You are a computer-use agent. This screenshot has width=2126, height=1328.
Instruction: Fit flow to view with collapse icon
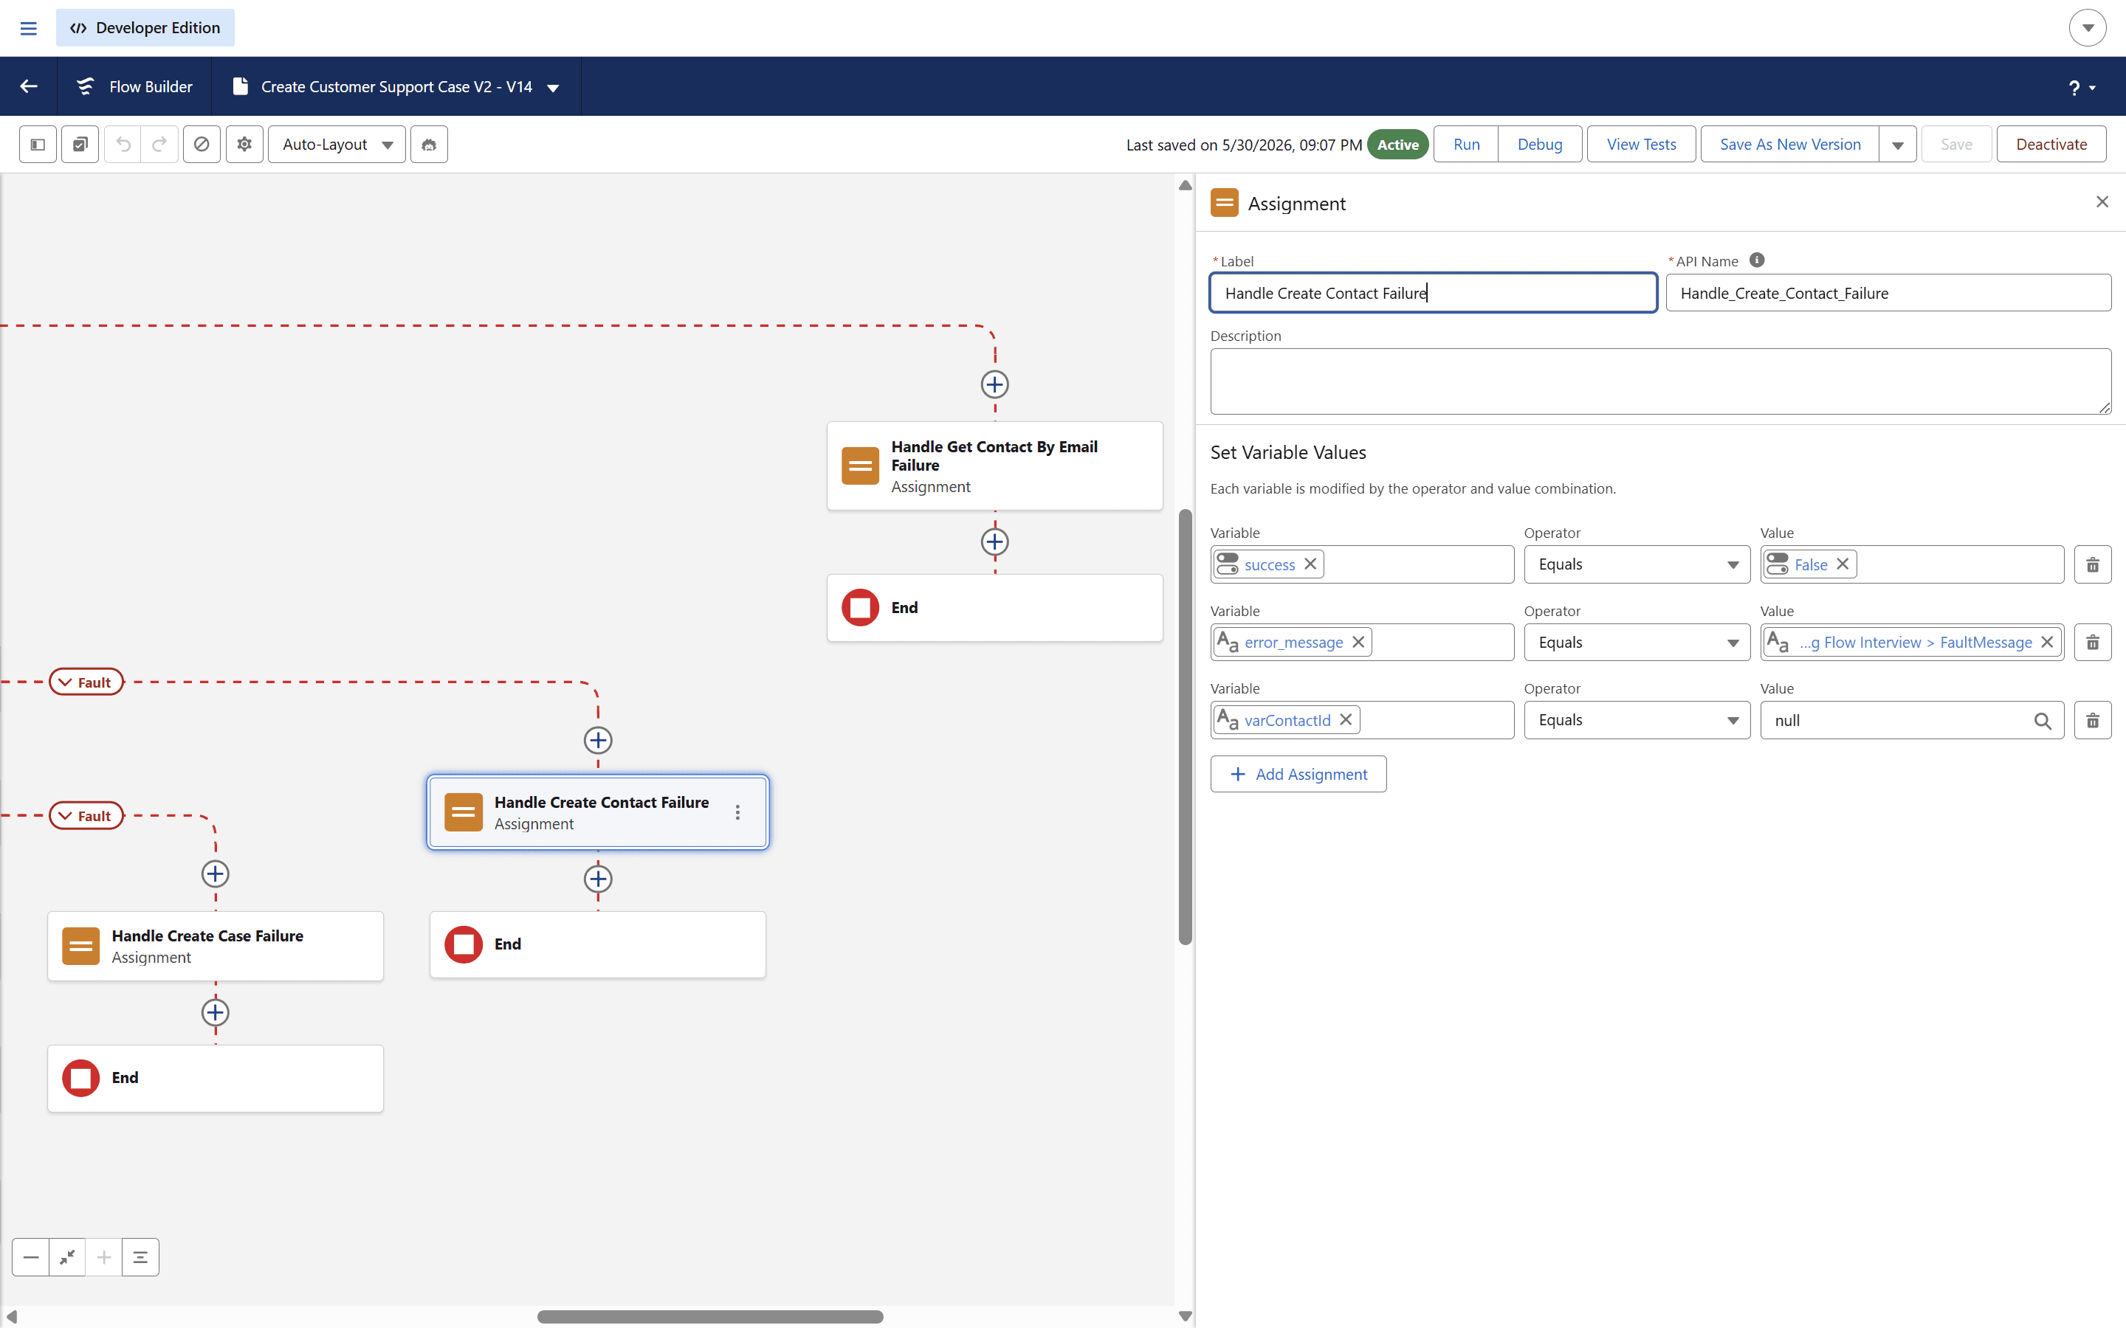[x=68, y=1257]
